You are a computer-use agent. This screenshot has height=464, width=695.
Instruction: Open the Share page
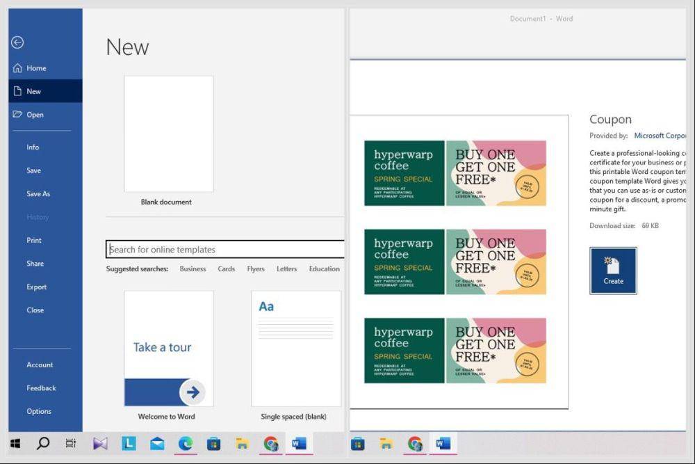click(35, 264)
